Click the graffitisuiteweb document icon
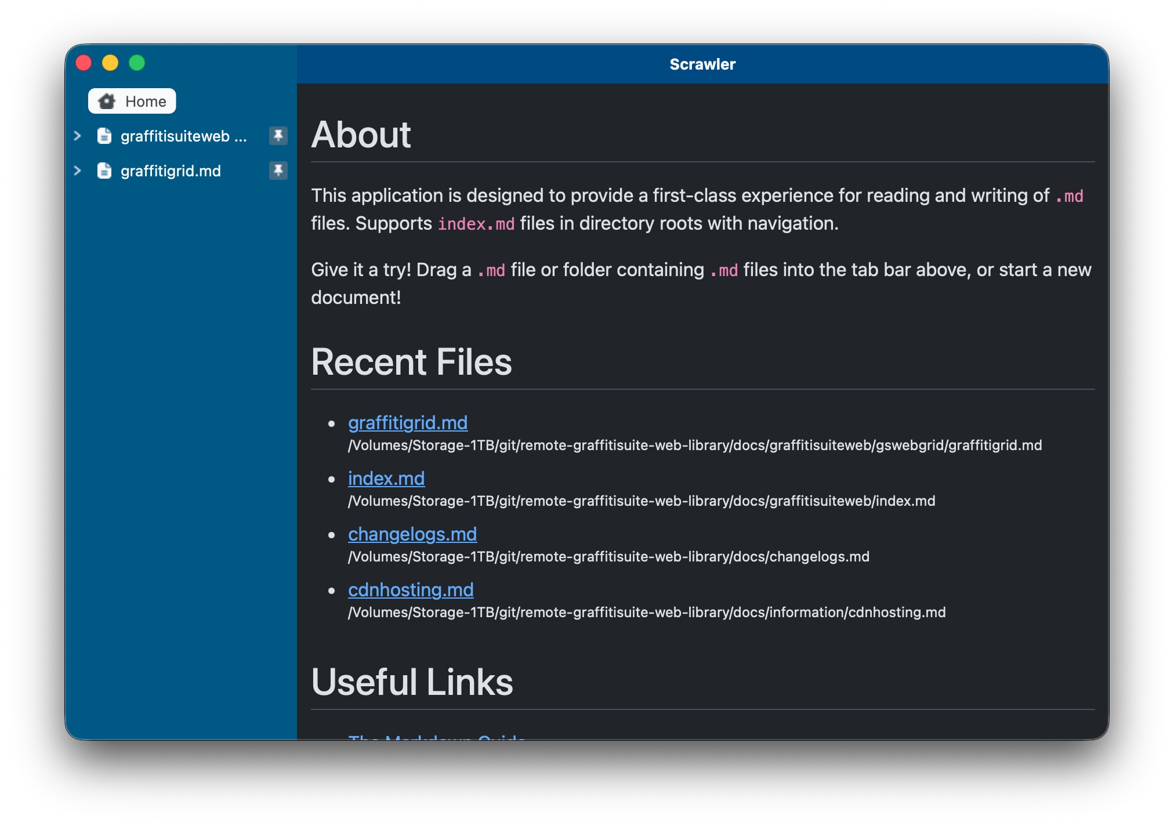Viewport: 1174px width, 826px height. point(104,136)
